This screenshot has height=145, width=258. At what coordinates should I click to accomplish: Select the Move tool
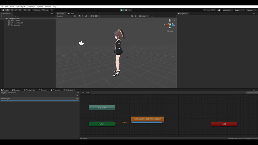click(x=7, y=10)
